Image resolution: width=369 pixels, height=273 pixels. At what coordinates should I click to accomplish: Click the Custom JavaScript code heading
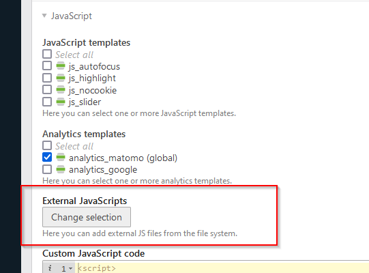tap(93, 253)
